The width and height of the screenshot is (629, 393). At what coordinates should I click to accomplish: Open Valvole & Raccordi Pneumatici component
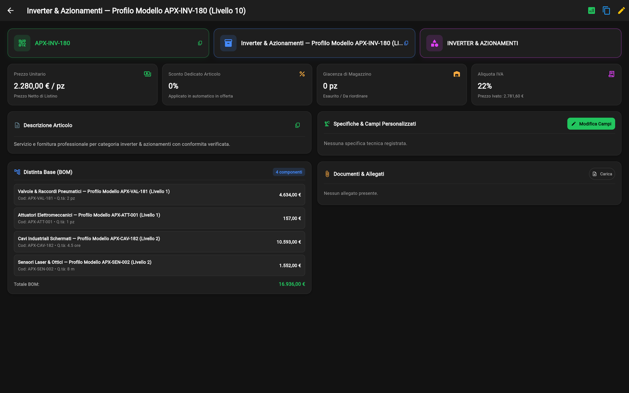159,195
